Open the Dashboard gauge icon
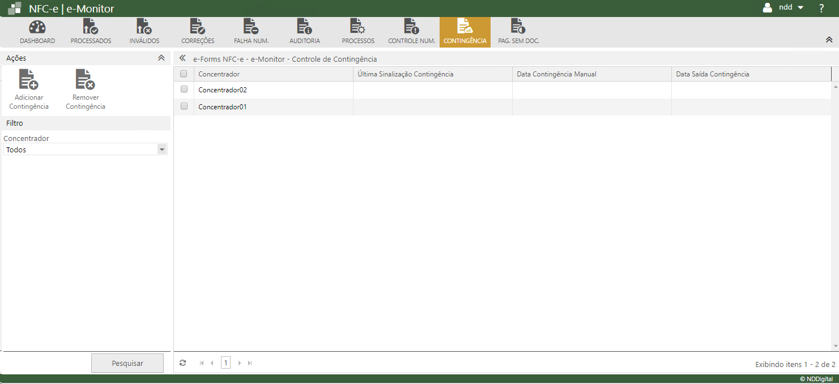 point(37,27)
